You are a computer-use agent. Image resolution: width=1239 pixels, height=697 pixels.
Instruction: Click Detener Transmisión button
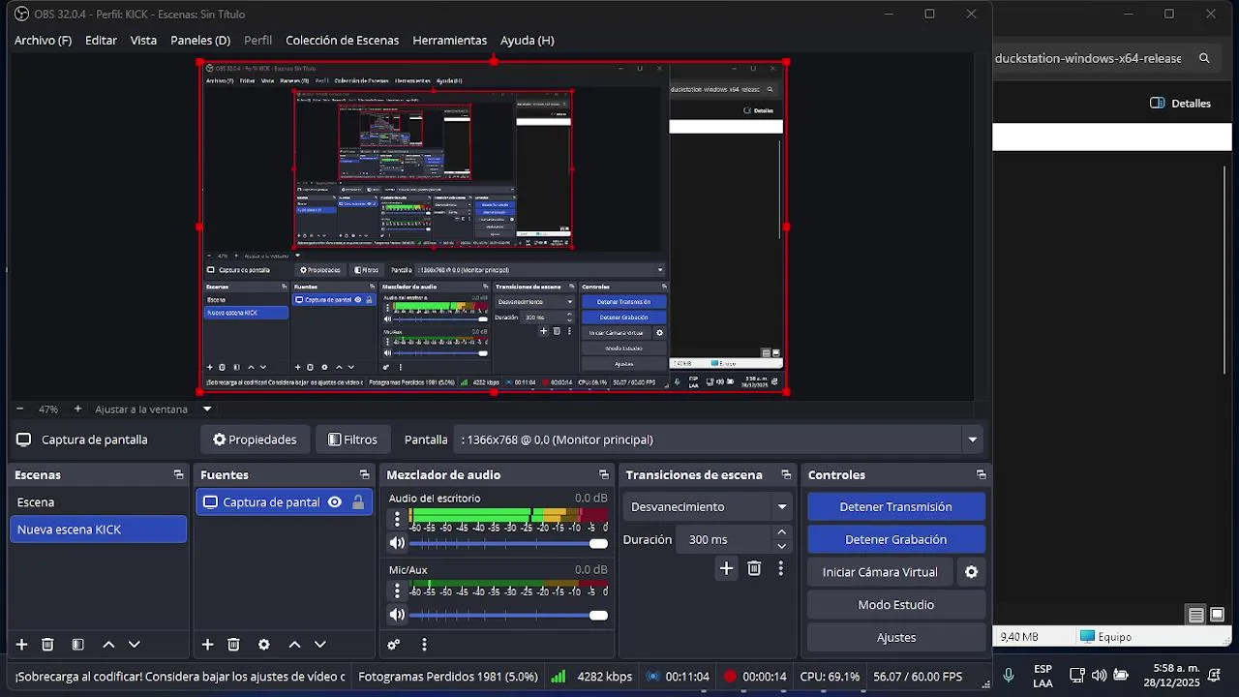point(896,506)
